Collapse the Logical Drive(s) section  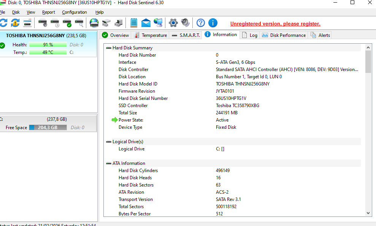click(x=109, y=142)
